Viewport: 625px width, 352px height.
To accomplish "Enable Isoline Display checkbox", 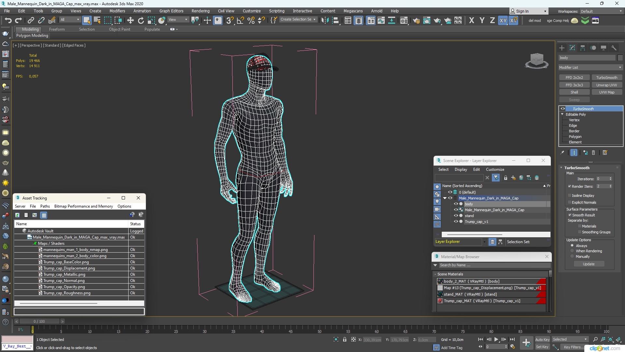I will point(570,196).
